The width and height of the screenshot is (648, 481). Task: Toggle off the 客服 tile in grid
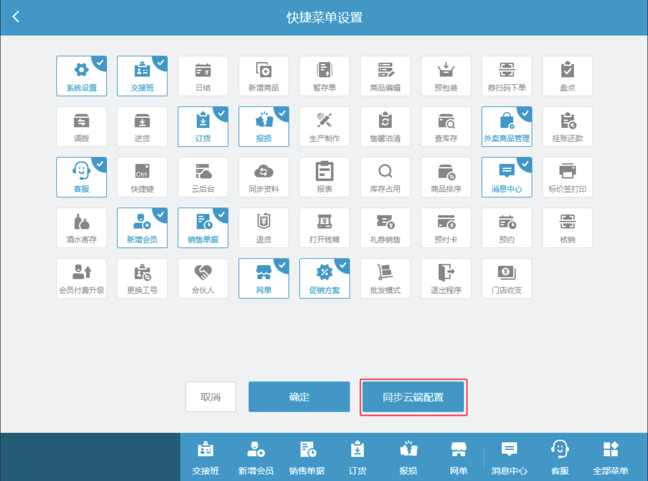81,177
